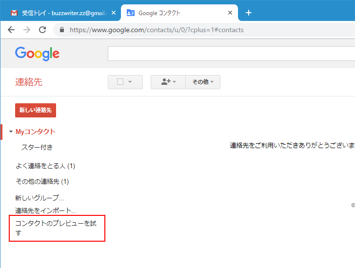
Task: Close the Gmail 受信トレイ tab
Action: [114, 13]
